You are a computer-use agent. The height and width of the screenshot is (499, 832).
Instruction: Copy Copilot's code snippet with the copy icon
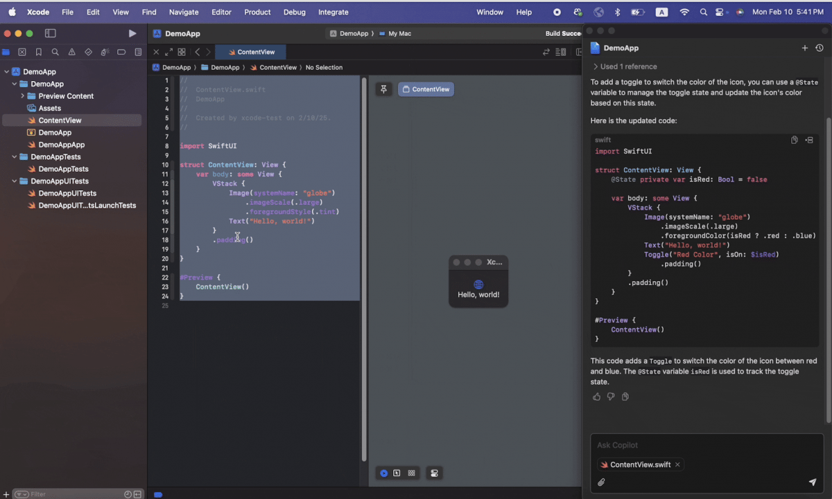pyautogui.click(x=795, y=140)
